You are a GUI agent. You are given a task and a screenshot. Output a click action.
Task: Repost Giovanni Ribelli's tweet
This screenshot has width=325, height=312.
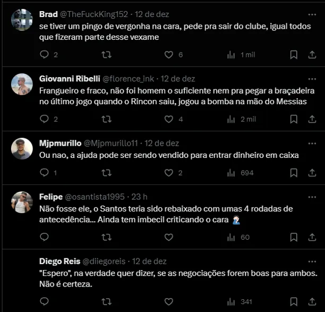106,119
